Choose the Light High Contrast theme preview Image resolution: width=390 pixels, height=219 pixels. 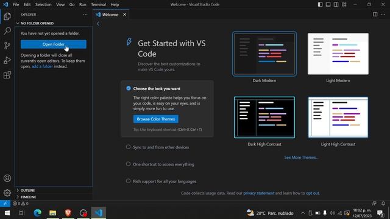click(x=338, y=117)
